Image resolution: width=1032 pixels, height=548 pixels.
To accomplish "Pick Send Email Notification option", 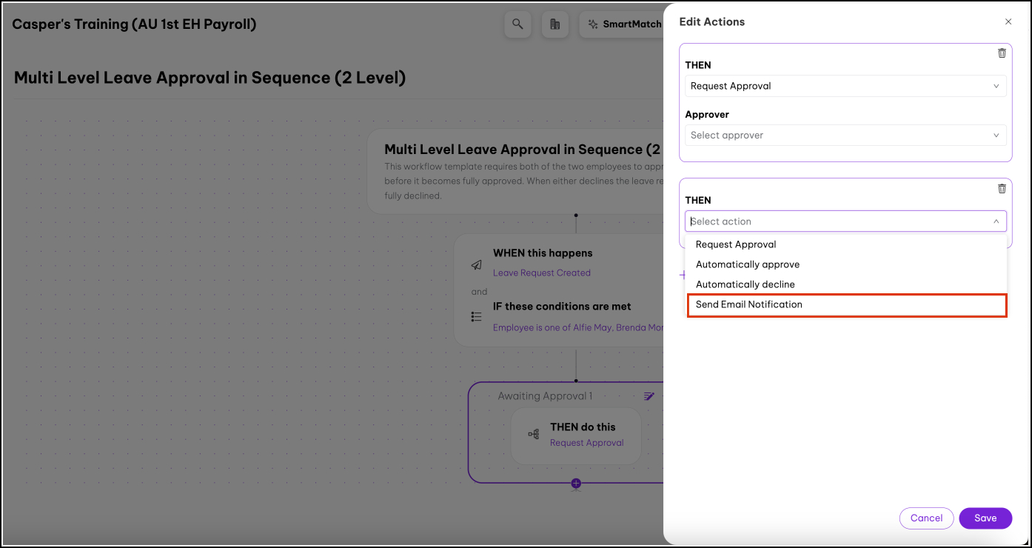I will point(749,304).
